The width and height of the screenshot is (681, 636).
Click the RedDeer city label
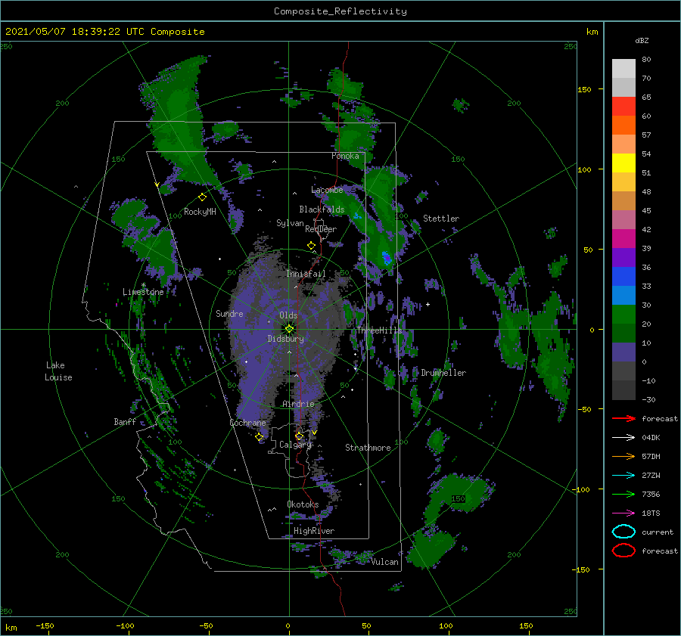[x=321, y=229]
